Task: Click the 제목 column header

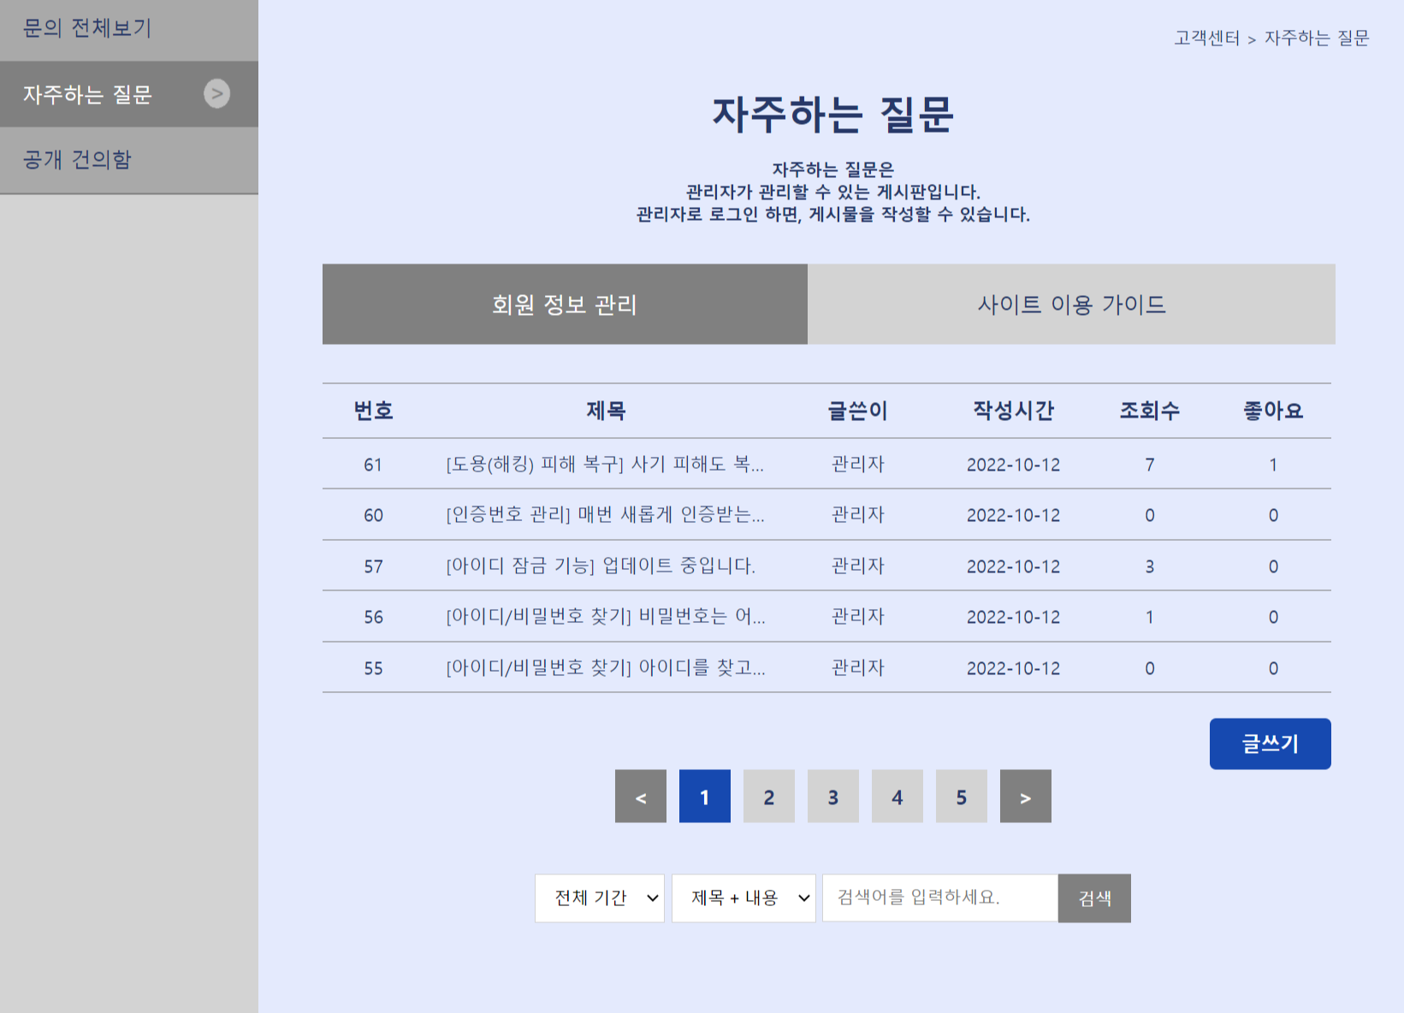Action: click(606, 411)
